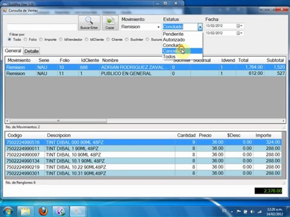The image size is (290, 217).
Task: Click the Action Center flag icon
Action: 239,212
